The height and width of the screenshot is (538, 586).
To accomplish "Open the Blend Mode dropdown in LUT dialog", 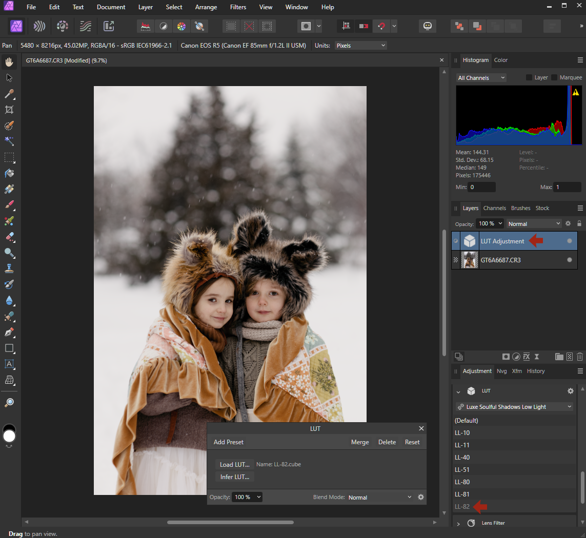I will coord(379,497).
